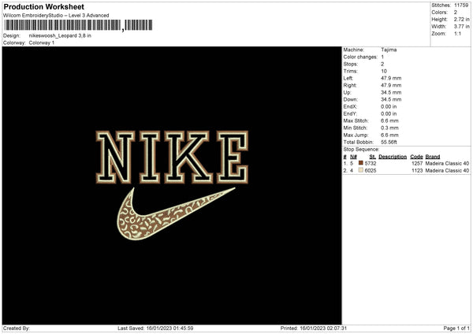Image resolution: width=473 pixels, height=334 pixels.
Task: Click the Code column header
Action: coord(416,157)
